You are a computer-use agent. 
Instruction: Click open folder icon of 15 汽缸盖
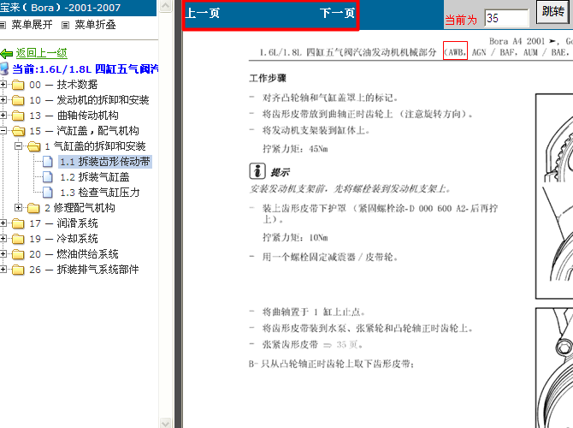tap(18, 131)
